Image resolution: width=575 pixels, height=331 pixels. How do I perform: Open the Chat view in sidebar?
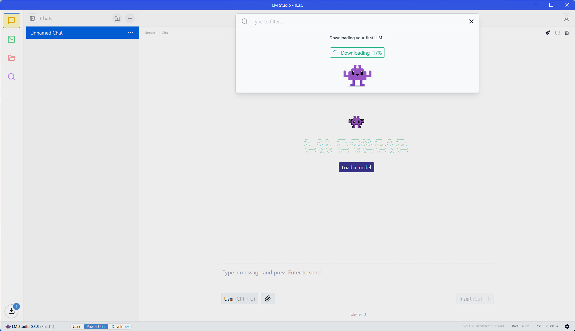(11, 21)
